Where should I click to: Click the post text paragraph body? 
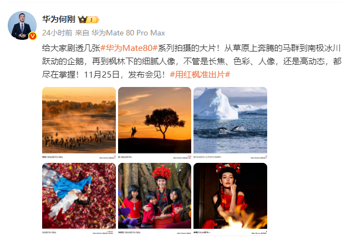click(192, 61)
